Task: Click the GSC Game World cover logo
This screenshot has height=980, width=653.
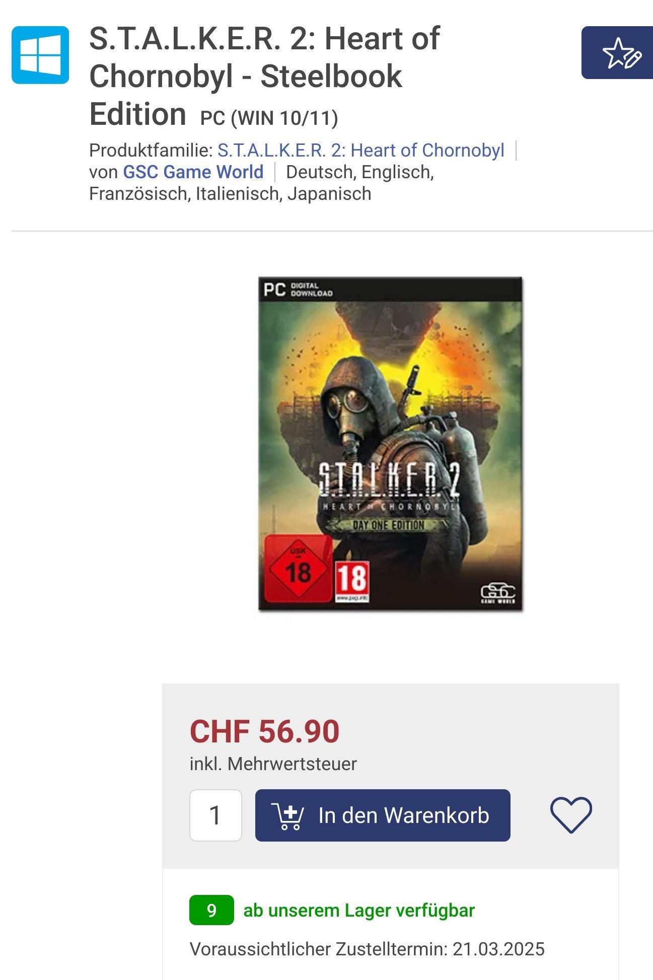Action: 498,593
